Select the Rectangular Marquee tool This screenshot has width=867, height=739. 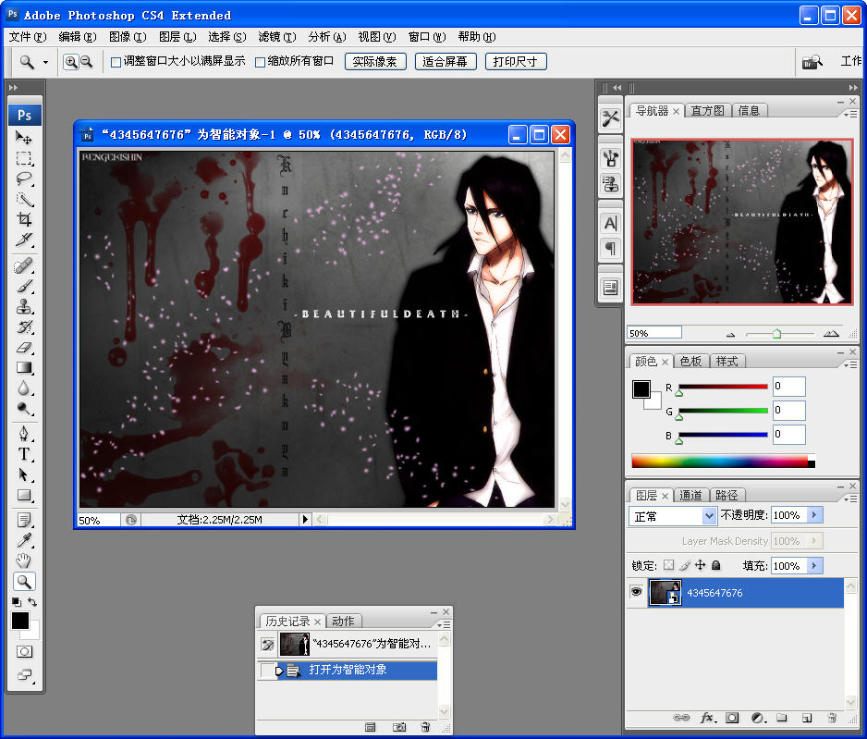[x=24, y=158]
